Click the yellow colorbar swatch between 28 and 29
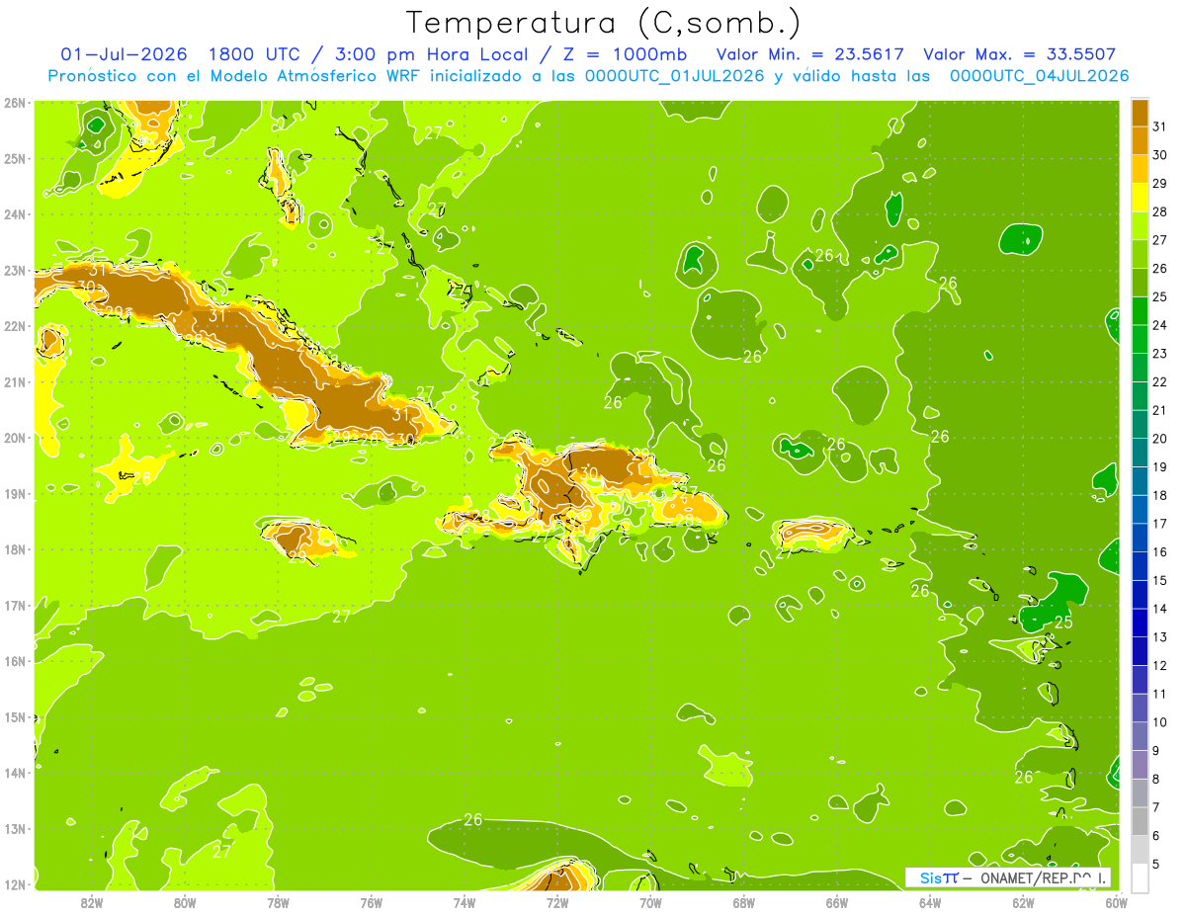Image resolution: width=1186 pixels, height=916 pixels. tap(1140, 197)
